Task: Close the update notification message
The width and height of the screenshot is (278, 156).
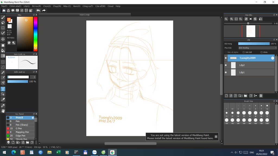Action: 216,136
